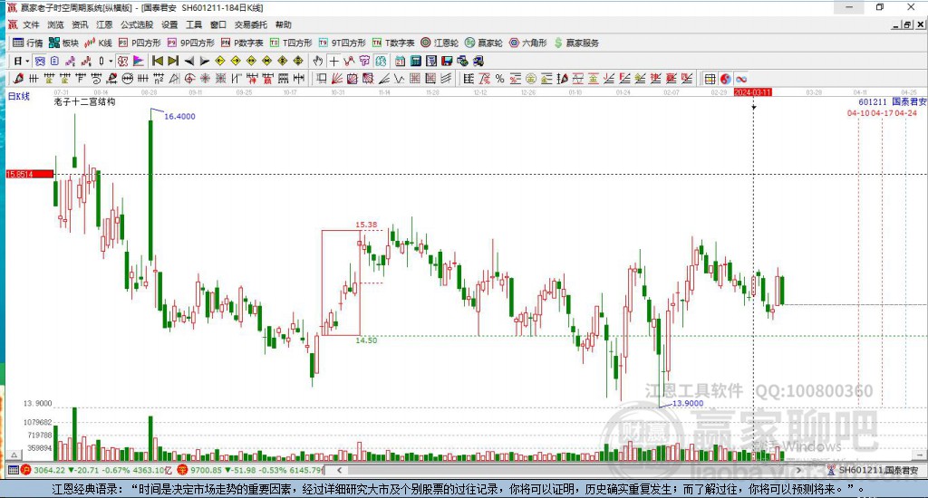Image resolution: width=928 pixels, height=498 pixels.
Task: Open the 窗口 menu
Action: [x=218, y=24]
